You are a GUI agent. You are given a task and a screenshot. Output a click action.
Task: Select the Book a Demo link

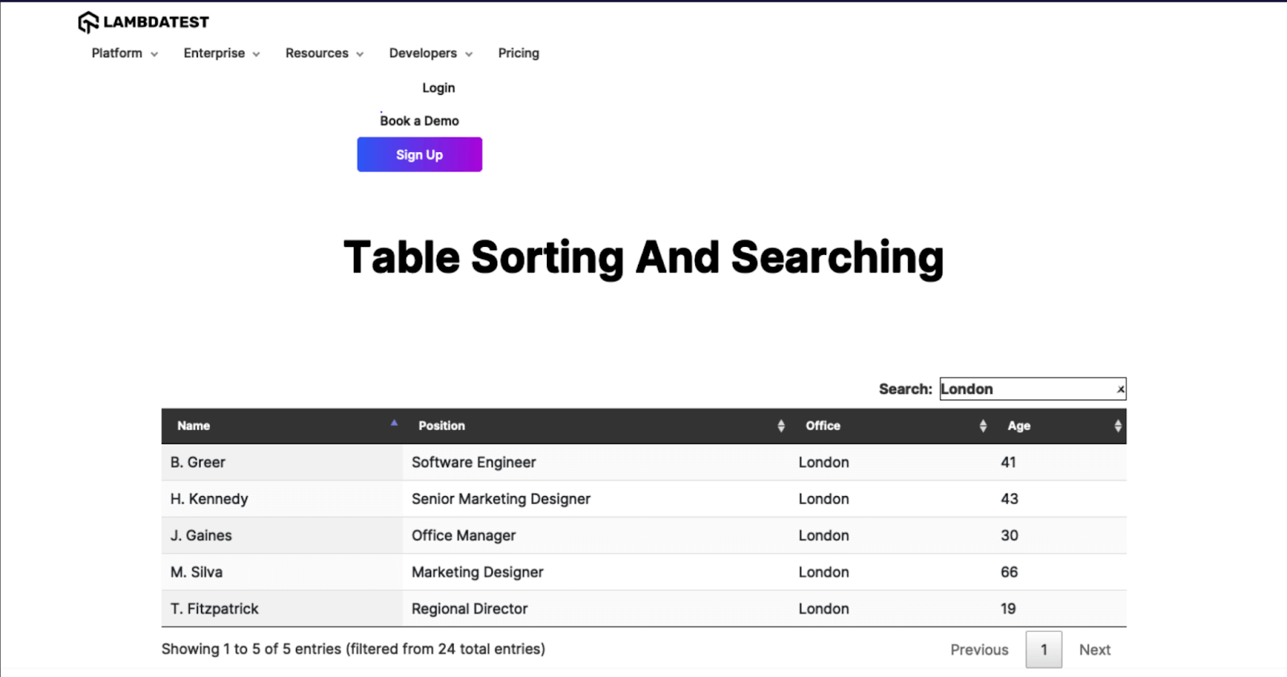coord(419,121)
